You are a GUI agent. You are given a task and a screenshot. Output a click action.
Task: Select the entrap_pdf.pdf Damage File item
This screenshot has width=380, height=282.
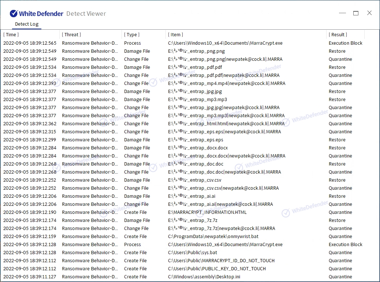point(195,67)
